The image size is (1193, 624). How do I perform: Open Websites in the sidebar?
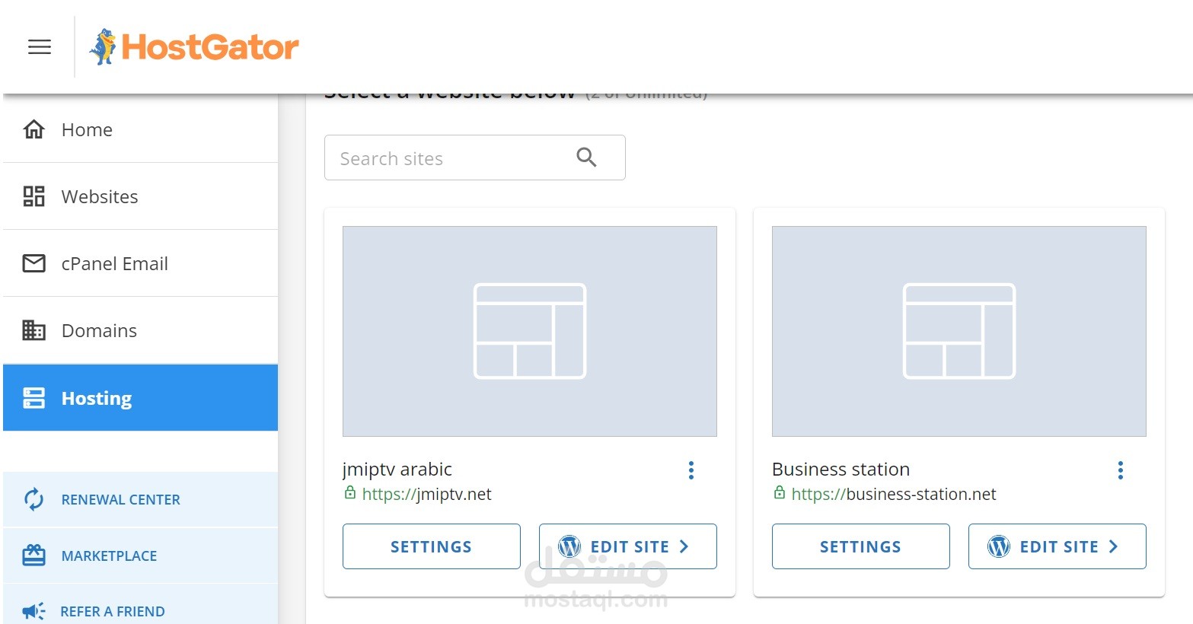click(141, 196)
